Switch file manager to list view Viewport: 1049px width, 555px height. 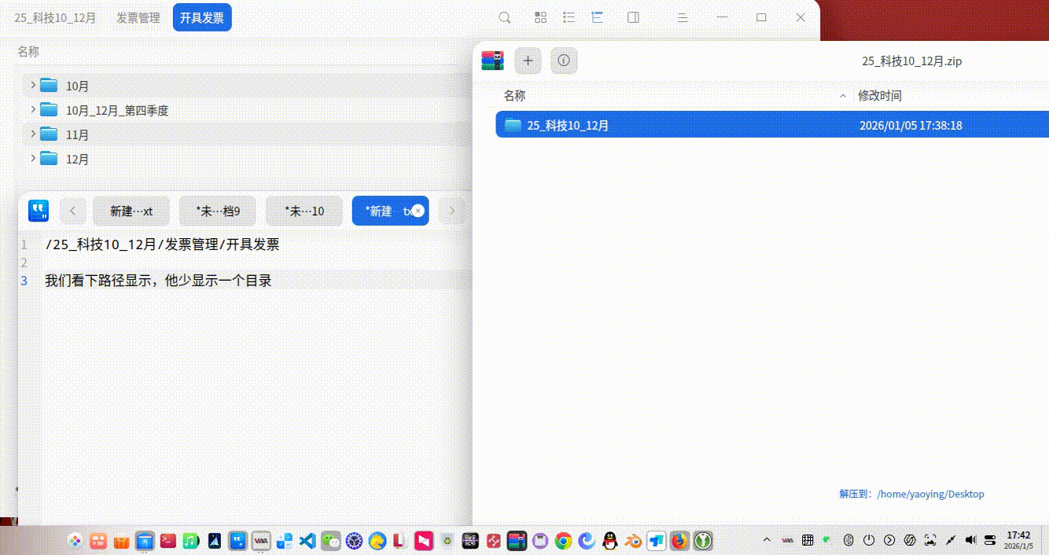point(569,17)
